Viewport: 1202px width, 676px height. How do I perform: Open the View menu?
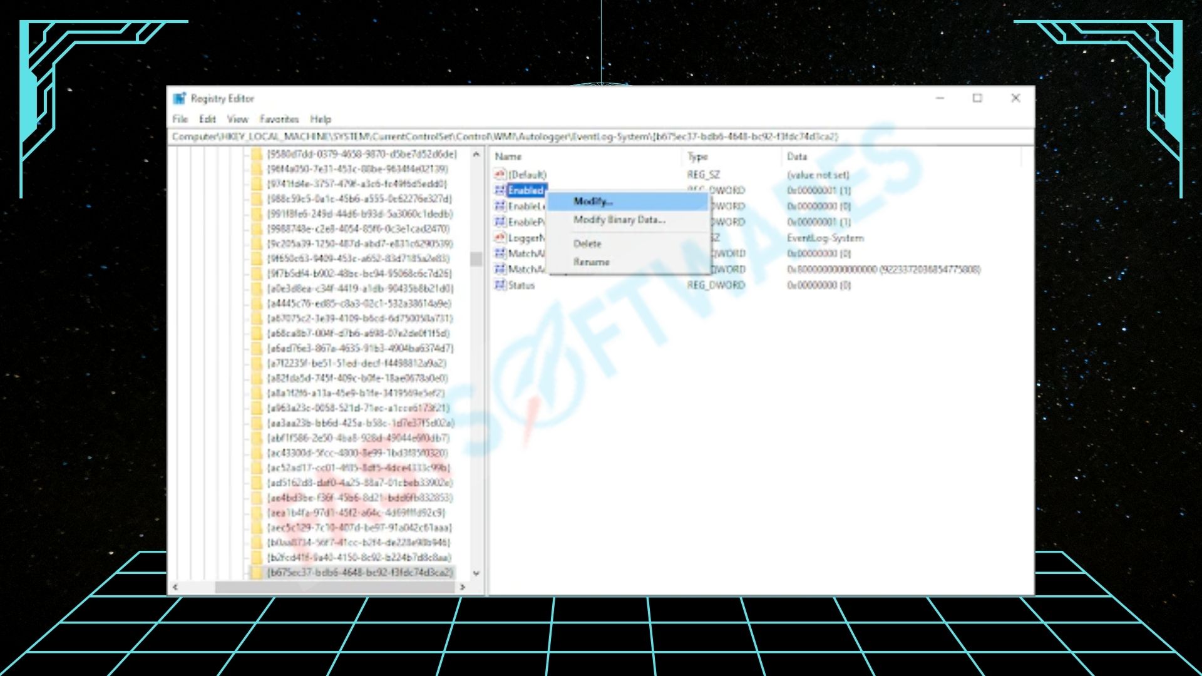pyautogui.click(x=238, y=119)
